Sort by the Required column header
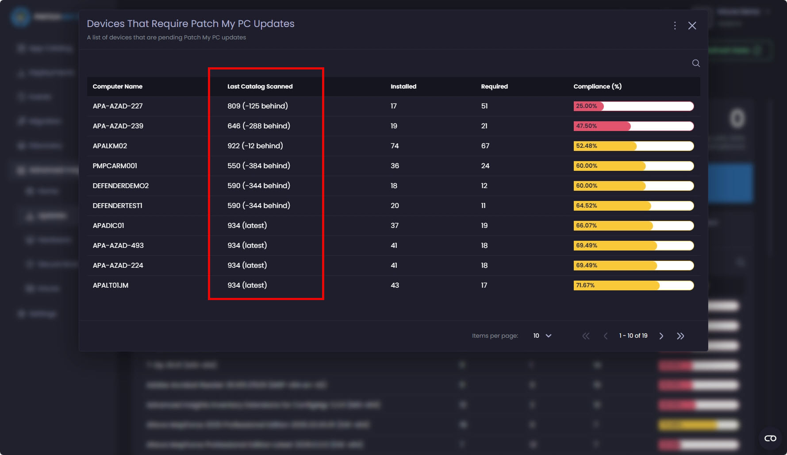Viewport: 787px width, 455px height. point(494,86)
